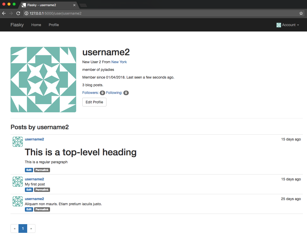Image resolution: width=307 pixels, height=240 pixels.
Task: Open Permalink for Aliquam non mauris post
Action: (42, 209)
